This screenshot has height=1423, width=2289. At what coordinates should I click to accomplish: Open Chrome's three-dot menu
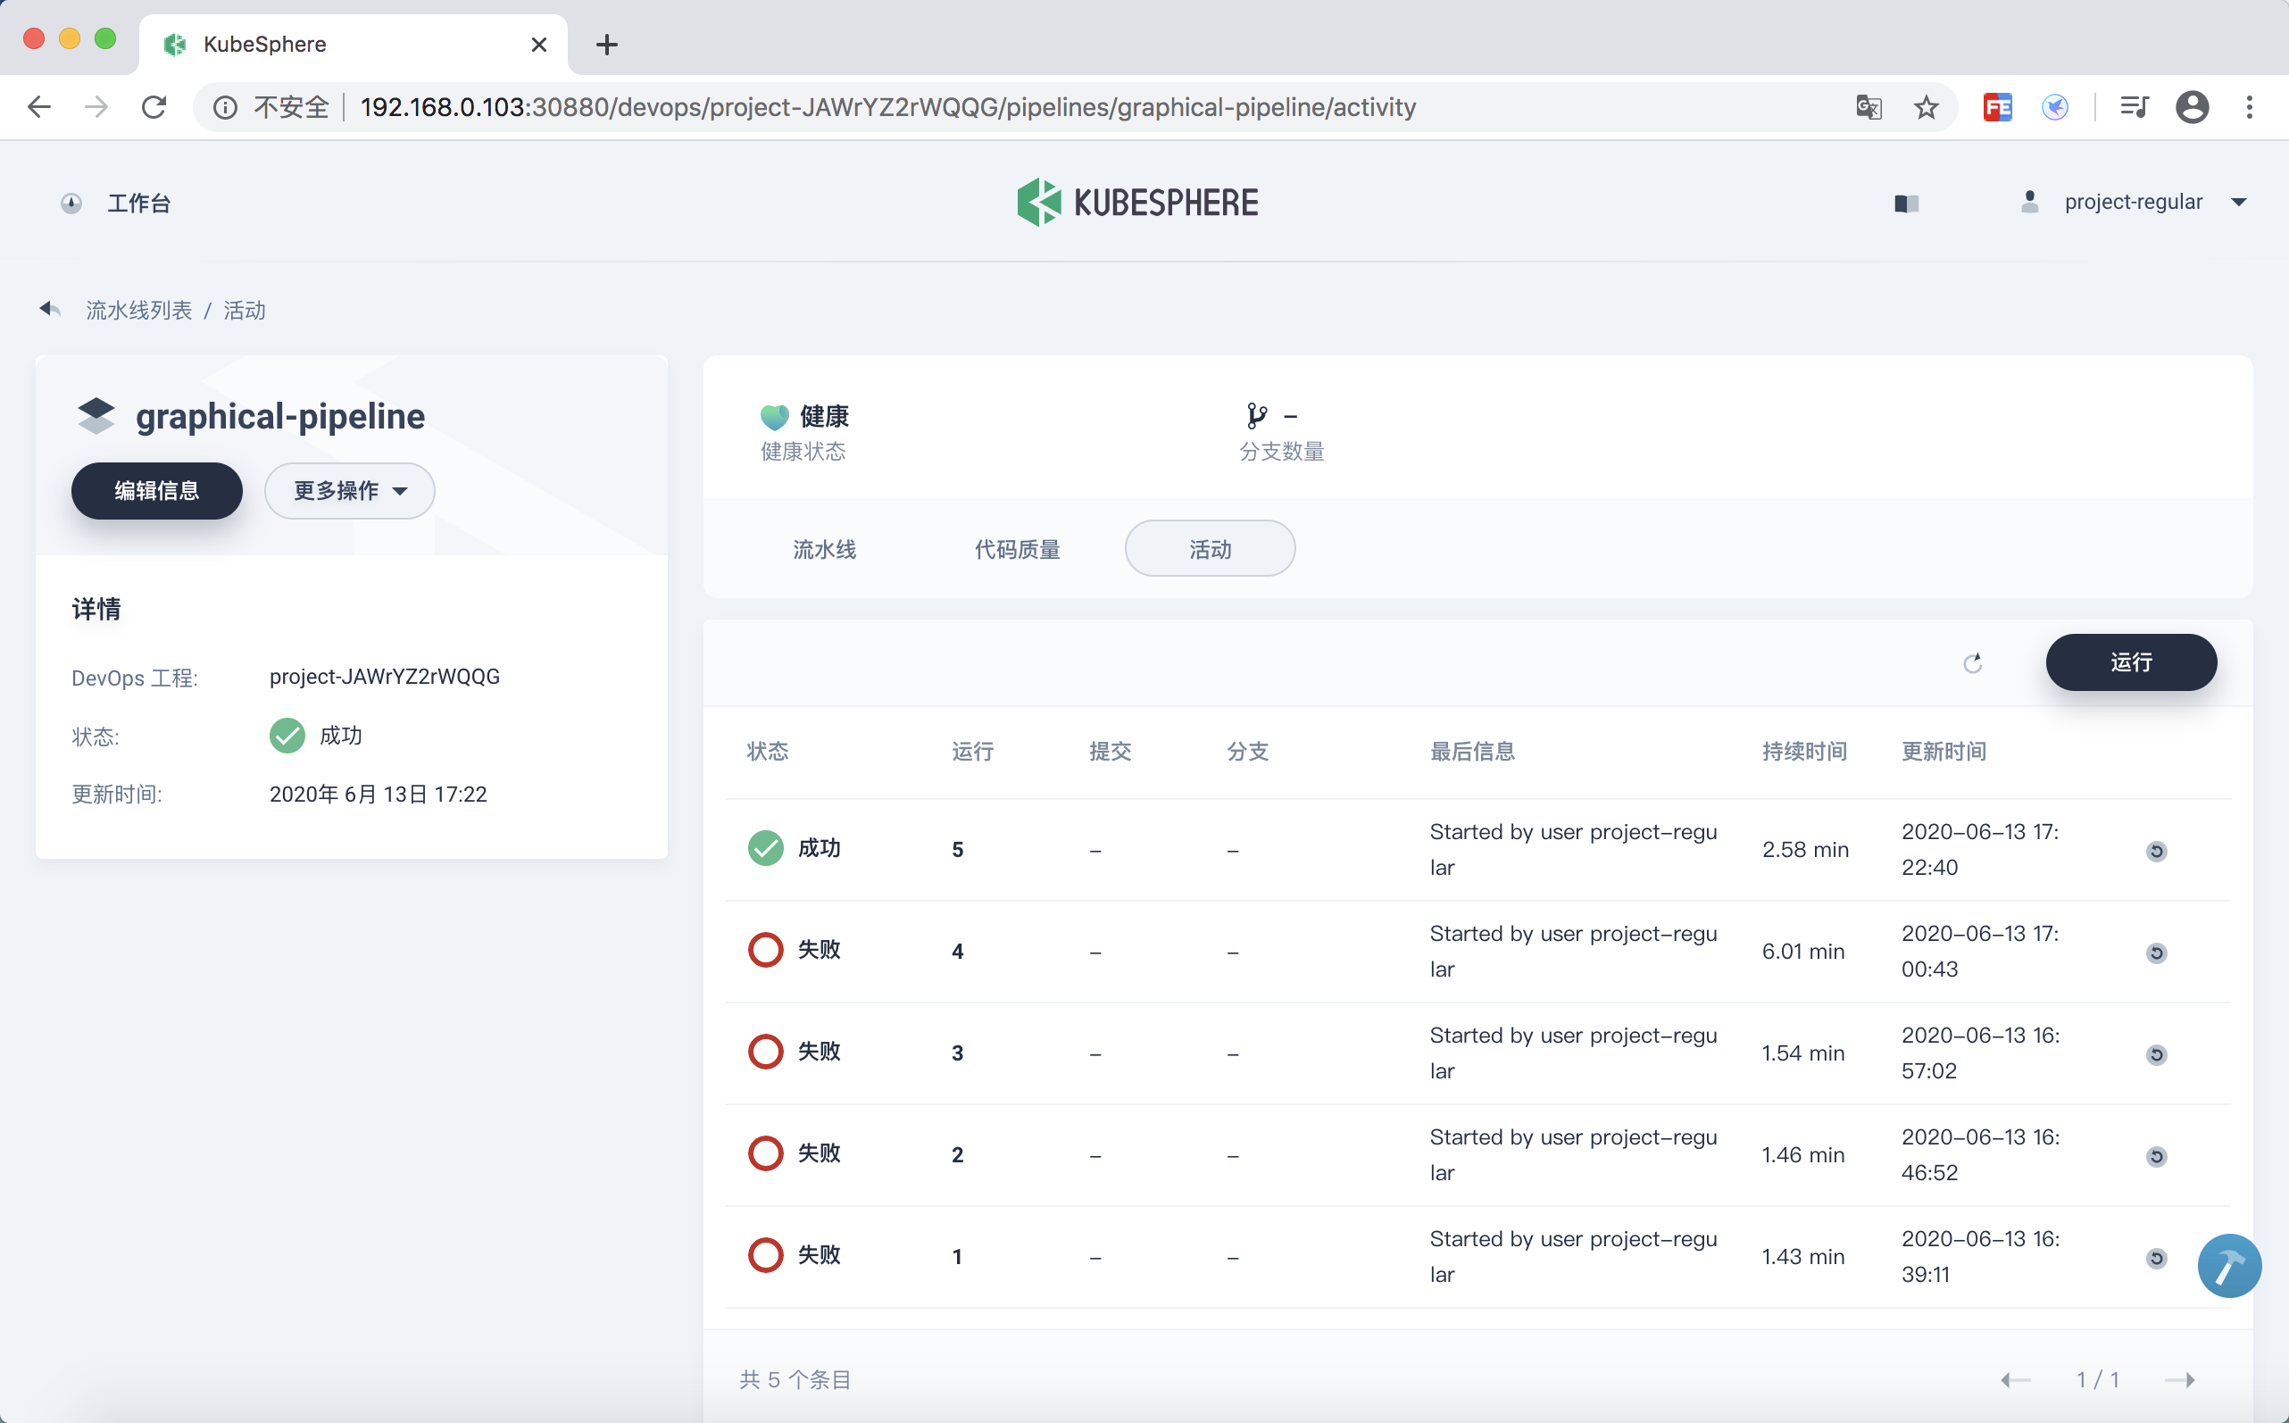(x=2249, y=107)
